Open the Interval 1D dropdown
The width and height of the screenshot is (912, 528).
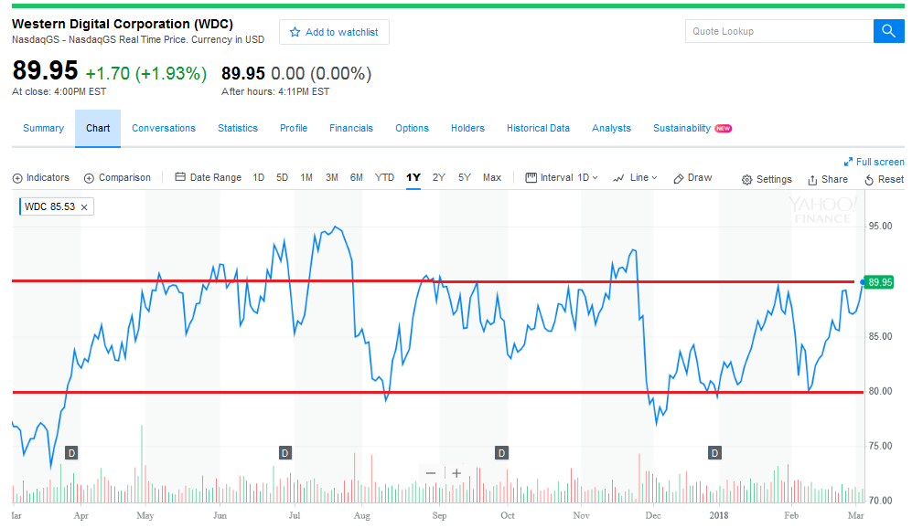562,178
